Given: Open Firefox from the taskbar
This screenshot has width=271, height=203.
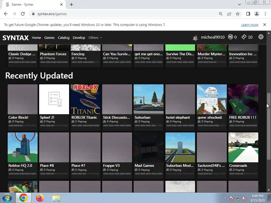Looking at the screenshot, I should click(40, 198).
